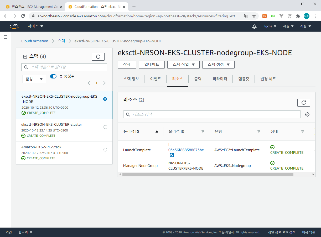Go to next stacks page
The width and height of the screenshot is (321, 237).
tap(104, 83)
